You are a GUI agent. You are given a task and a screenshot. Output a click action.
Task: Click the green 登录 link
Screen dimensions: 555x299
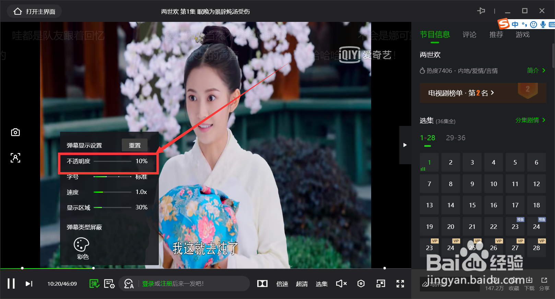tap(148, 284)
